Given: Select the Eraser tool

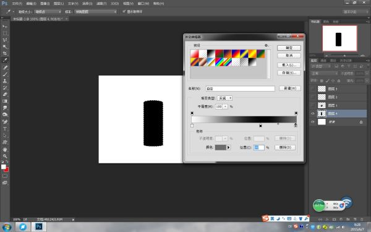Looking at the screenshot, I should click(x=5, y=94).
